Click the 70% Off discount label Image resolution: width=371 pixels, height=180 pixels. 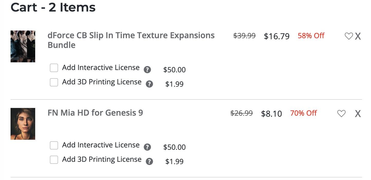pos(303,113)
